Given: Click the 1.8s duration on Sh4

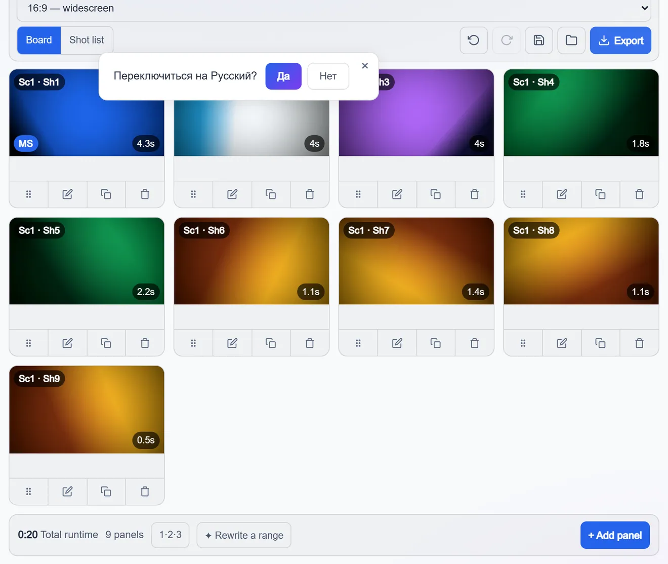Looking at the screenshot, I should (640, 144).
